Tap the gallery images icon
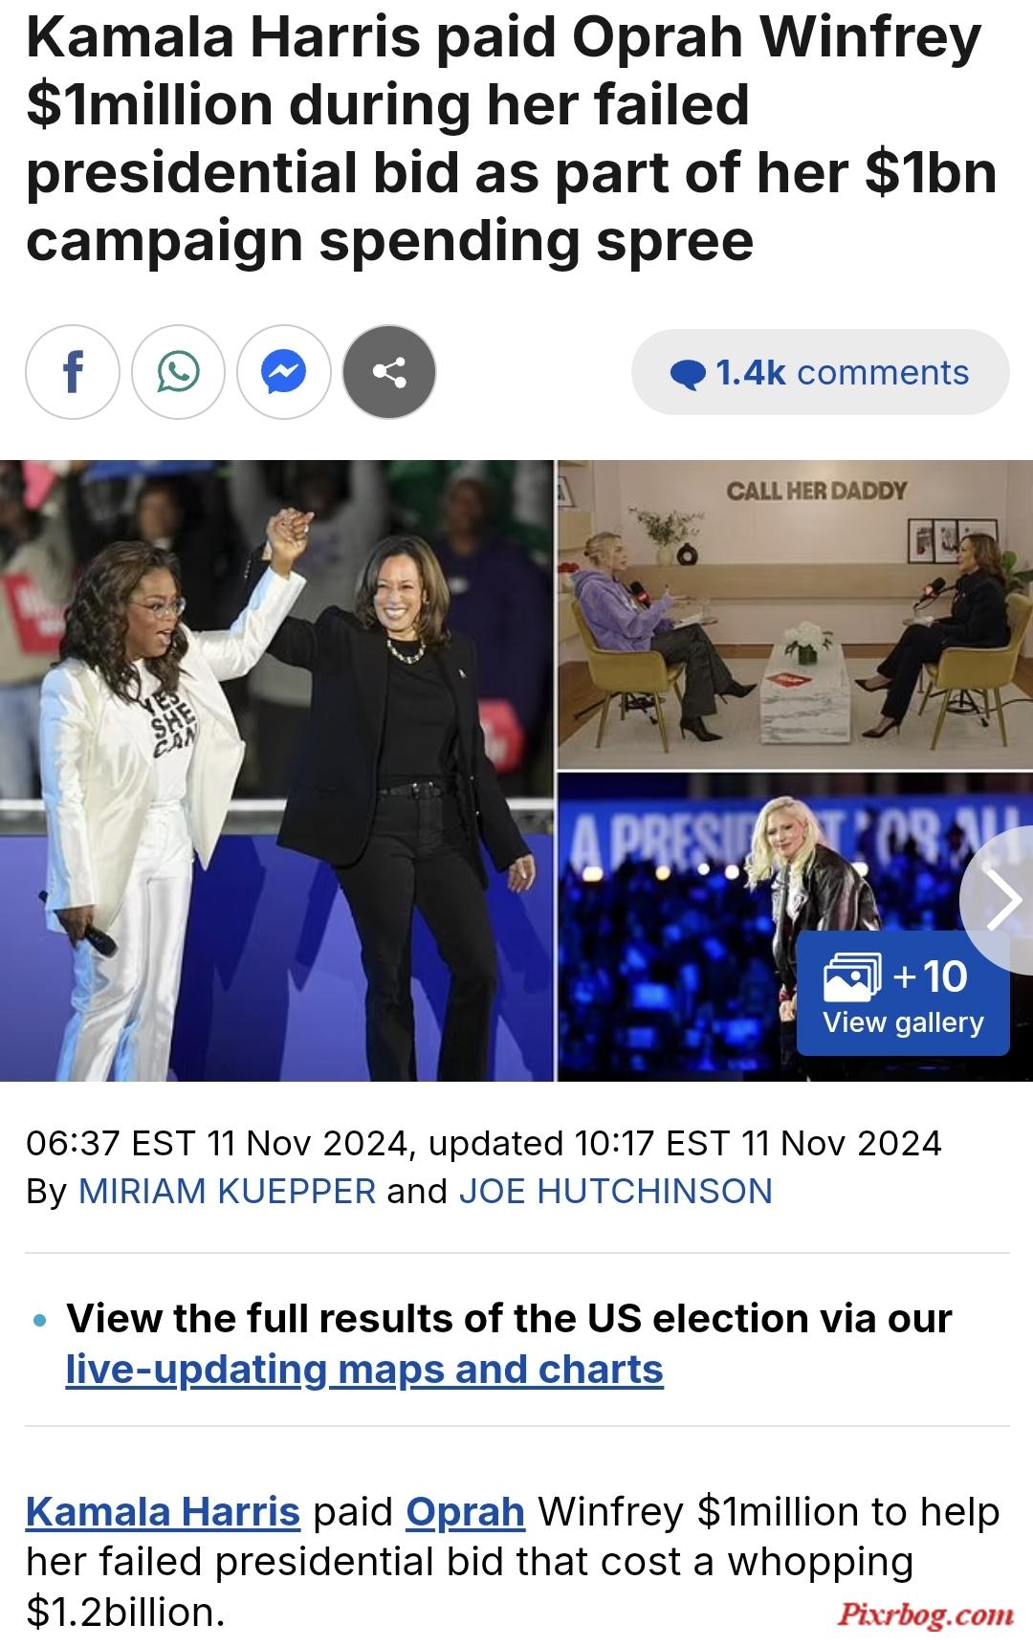This screenshot has height=1646, width=1033. pyautogui.click(x=851, y=976)
